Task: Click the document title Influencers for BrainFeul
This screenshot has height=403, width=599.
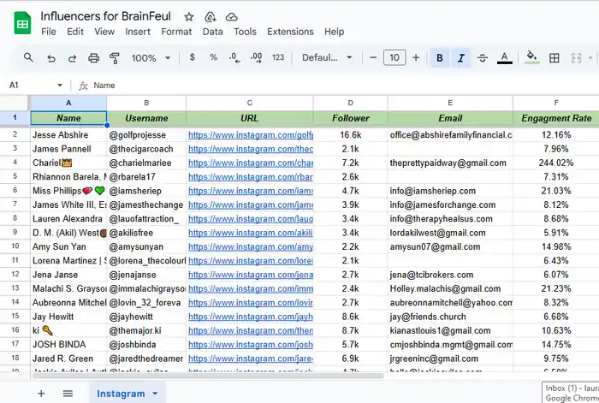Action: (x=106, y=16)
